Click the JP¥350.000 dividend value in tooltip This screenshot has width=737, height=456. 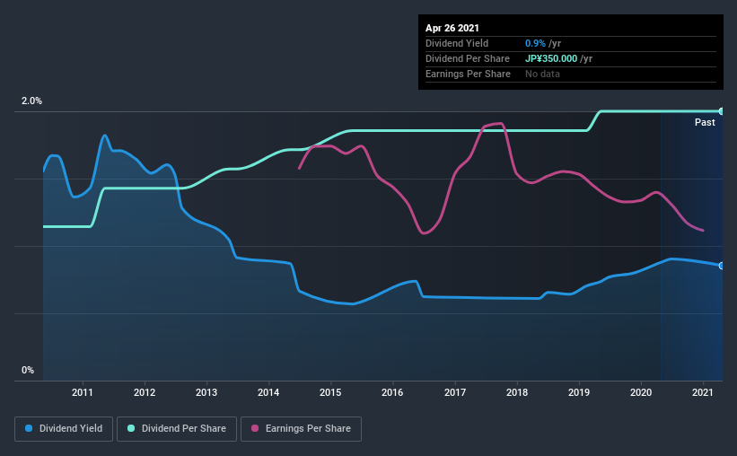551,58
